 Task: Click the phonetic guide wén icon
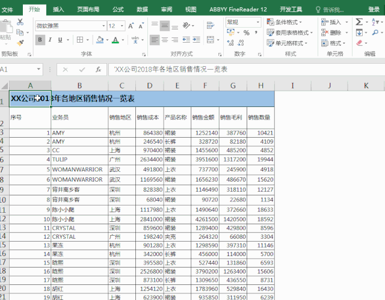click(135, 40)
